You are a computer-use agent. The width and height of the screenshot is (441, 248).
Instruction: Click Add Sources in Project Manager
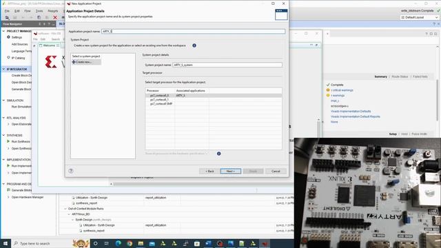19,44
